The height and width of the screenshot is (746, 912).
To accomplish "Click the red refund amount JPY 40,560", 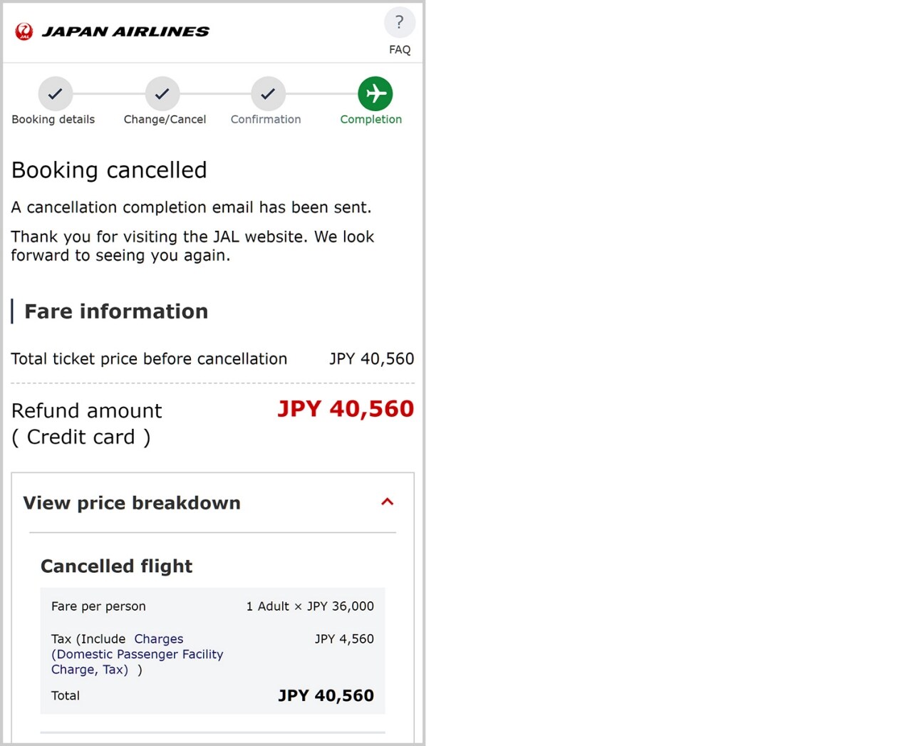I will [346, 409].
